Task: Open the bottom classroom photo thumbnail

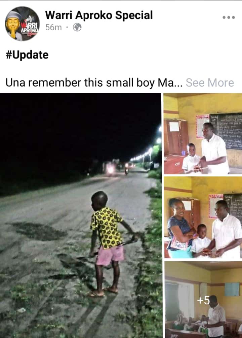Action: pyautogui.click(x=203, y=300)
